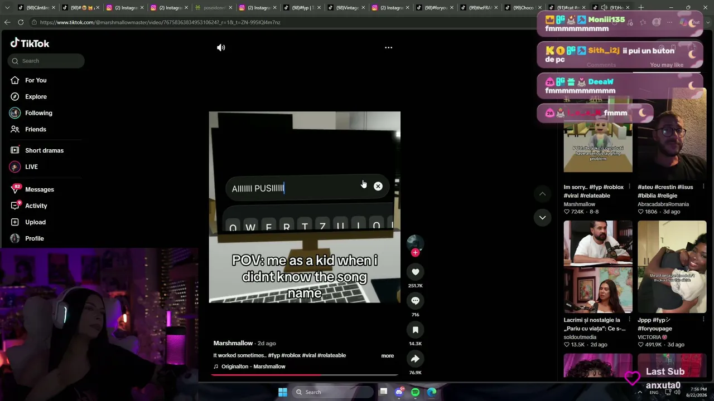714x401 pixels.
Task: Click the Windows taskbar search box
Action: pyautogui.click(x=333, y=392)
